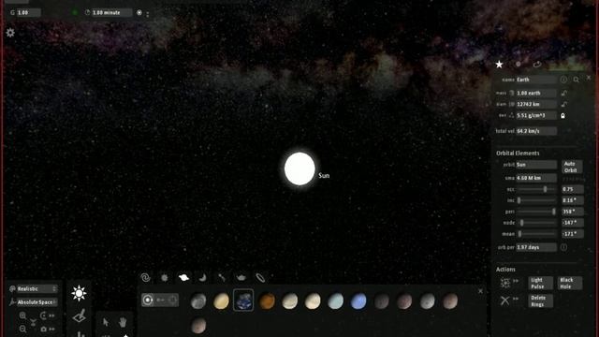Pick the planet thumbnail in second row
599x337 pixels.
198,326
